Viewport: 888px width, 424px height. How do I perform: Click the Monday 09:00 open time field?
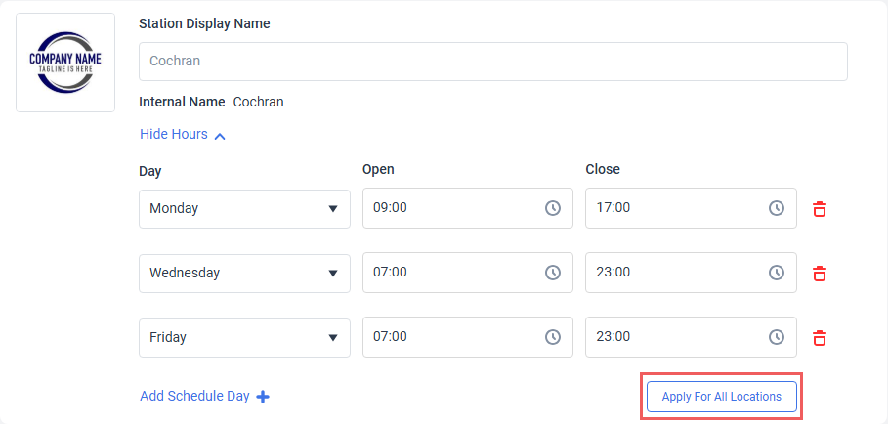pyautogui.click(x=449, y=208)
